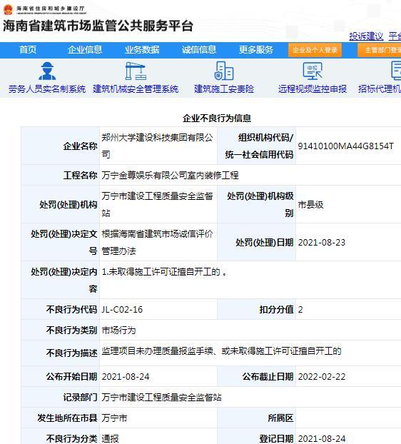Click the 监理项目未办理质量报监手续 description text

coord(221,351)
